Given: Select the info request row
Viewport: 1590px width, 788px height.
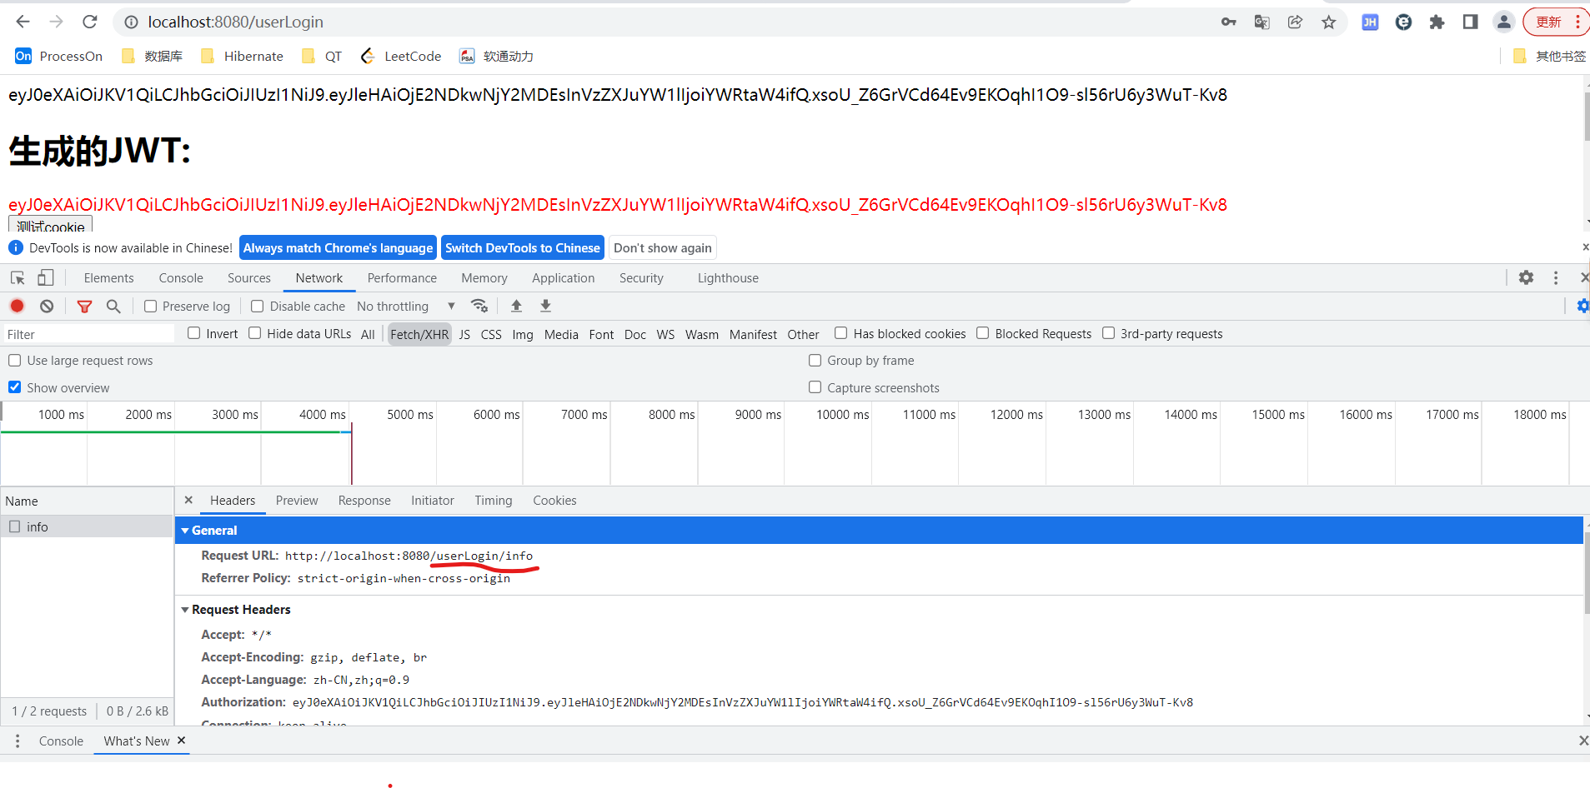Looking at the screenshot, I should coord(87,526).
